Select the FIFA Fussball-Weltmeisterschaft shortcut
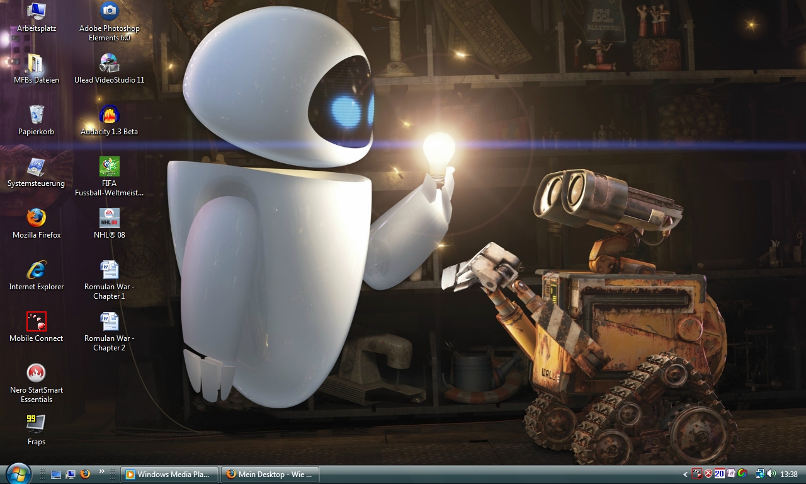Viewport: 806px width, 484px height. [x=109, y=166]
